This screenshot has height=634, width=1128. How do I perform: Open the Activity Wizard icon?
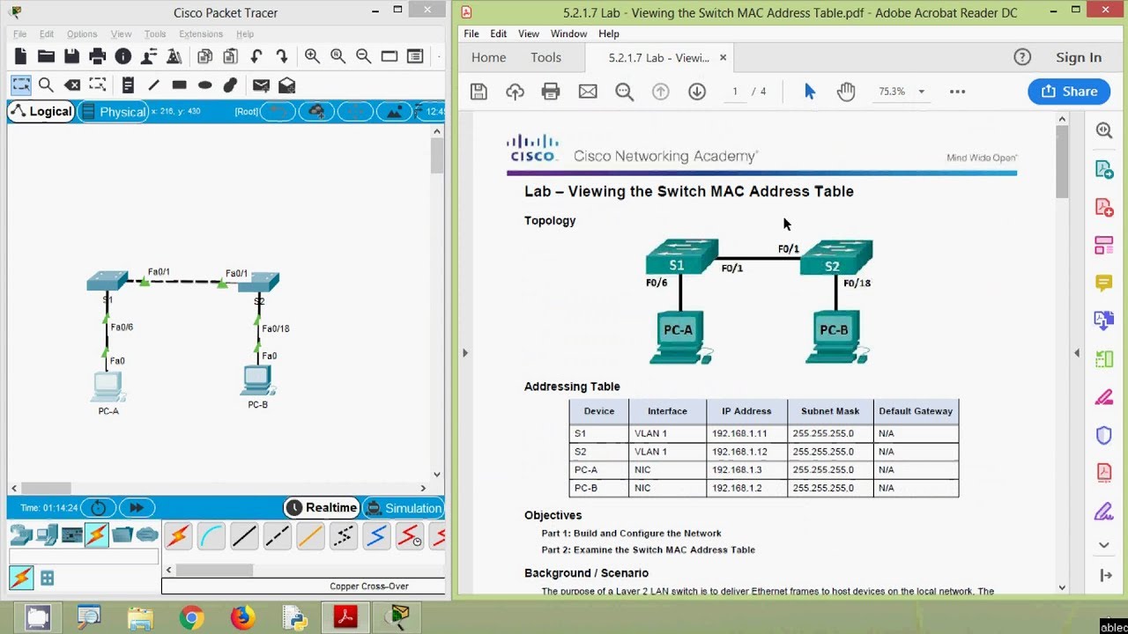click(149, 56)
